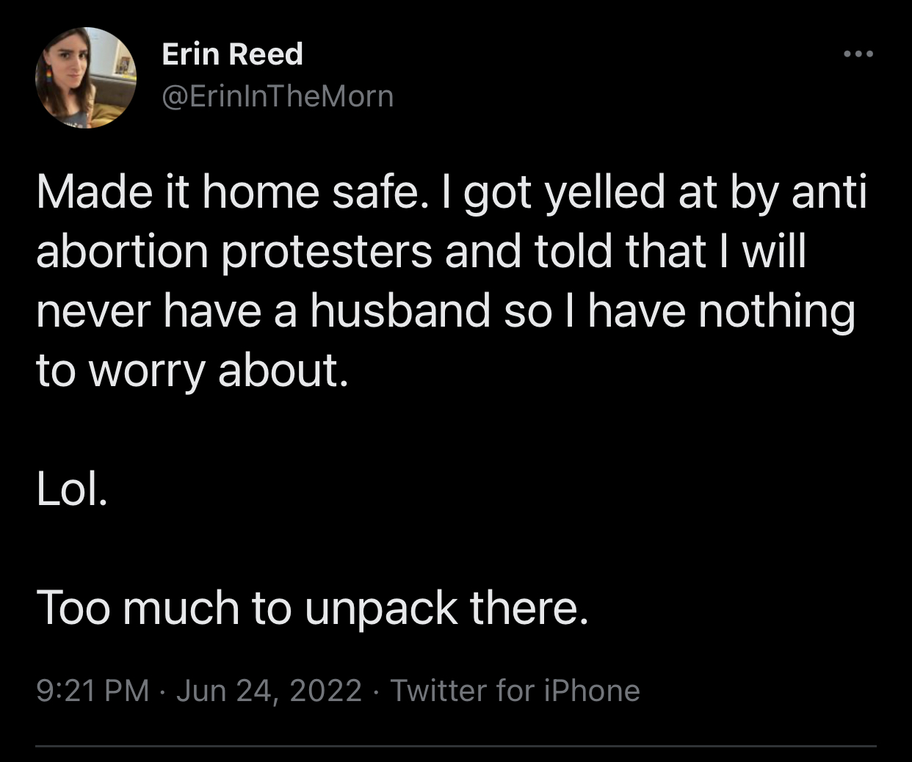Viewport: 912px width, 762px height.
Task: Click Erin Reed's profile picture
Action: tap(87, 78)
